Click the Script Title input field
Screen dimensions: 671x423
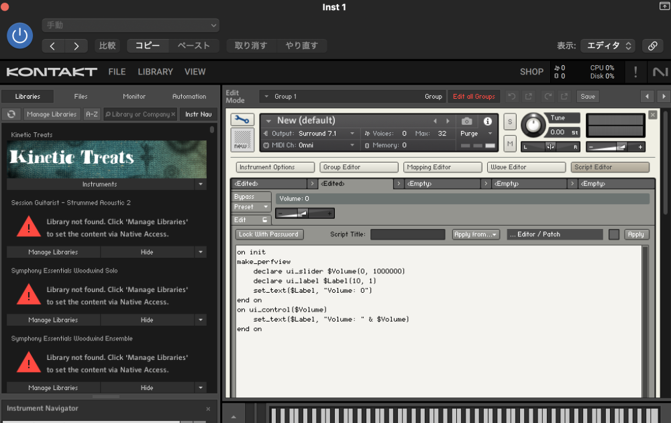tap(407, 234)
